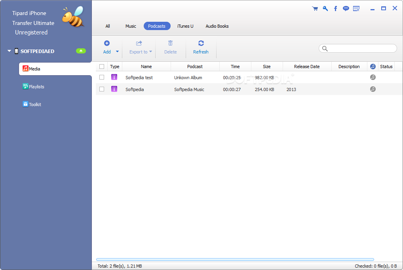This screenshot has height=270, width=403.
Task: Switch to the All tab
Action: pos(108,26)
